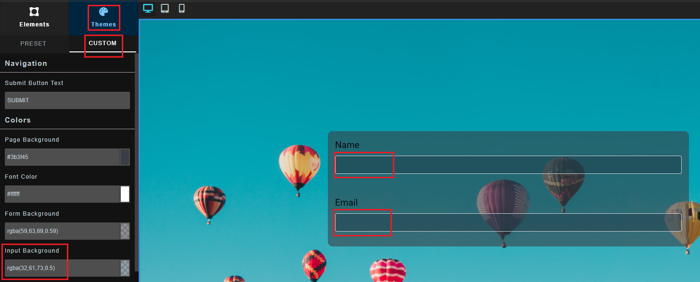Select tablet preview icon

pyautogui.click(x=165, y=9)
